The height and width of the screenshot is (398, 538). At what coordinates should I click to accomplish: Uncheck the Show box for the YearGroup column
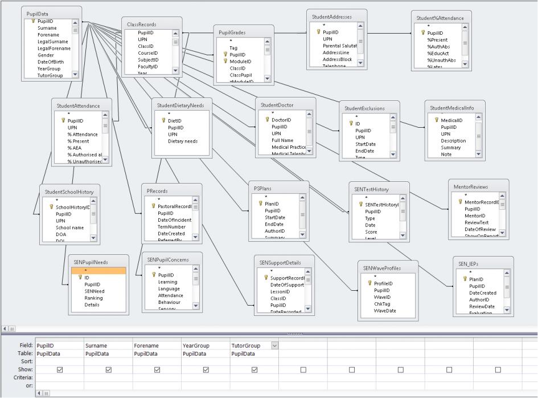tap(206, 370)
